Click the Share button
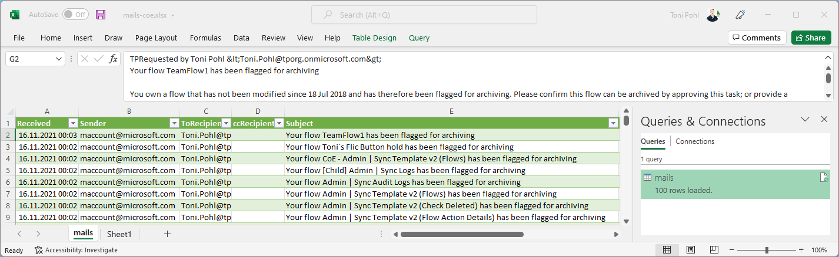839x257 pixels. [x=811, y=38]
